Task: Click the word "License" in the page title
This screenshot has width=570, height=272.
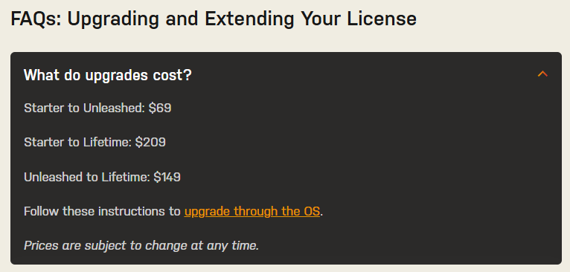Action: [x=382, y=19]
